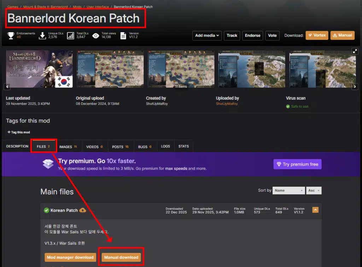The width and height of the screenshot is (362, 267).
Task: Click the 08 December 2024, 9:13AM date
Action: (x=98, y=104)
